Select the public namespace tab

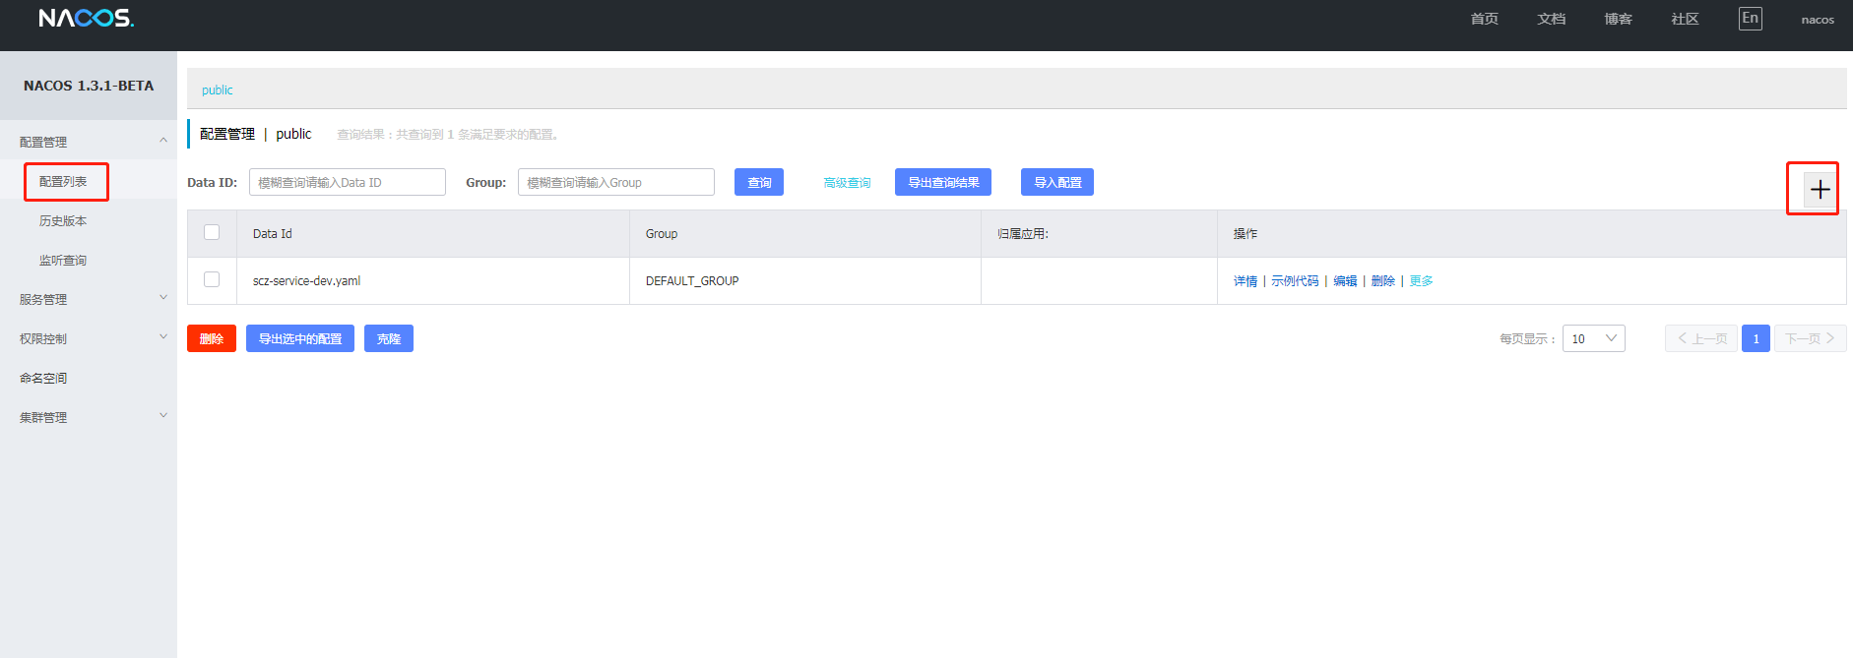click(x=218, y=90)
